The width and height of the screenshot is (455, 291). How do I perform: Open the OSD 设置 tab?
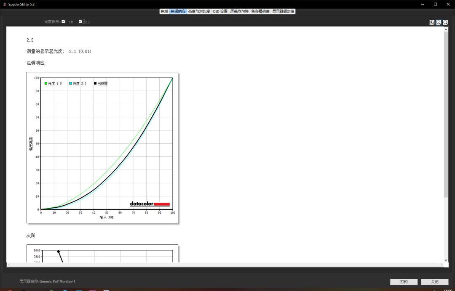coord(220,11)
